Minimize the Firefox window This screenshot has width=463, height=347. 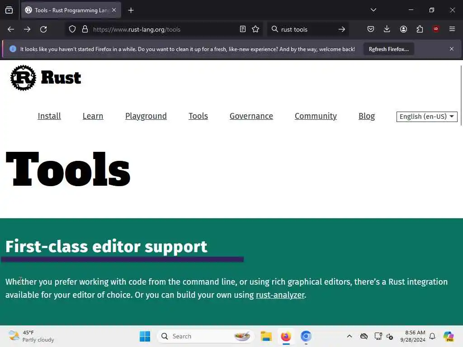click(x=411, y=10)
